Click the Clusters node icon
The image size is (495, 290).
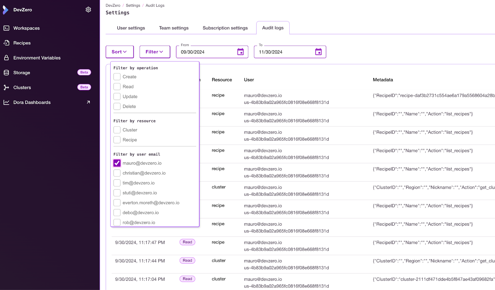[x=6, y=87]
